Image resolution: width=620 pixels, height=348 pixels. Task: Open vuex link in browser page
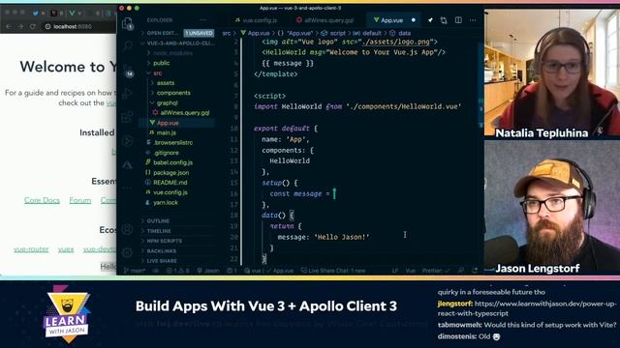(66, 249)
